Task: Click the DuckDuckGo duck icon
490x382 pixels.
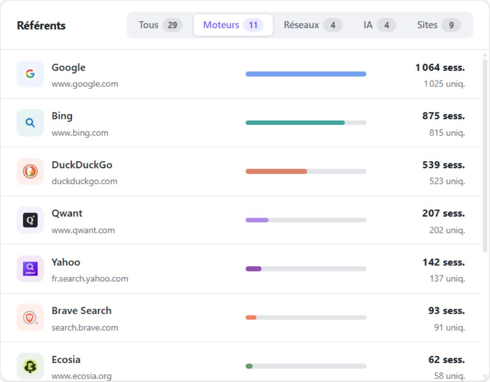Action: [30, 171]
